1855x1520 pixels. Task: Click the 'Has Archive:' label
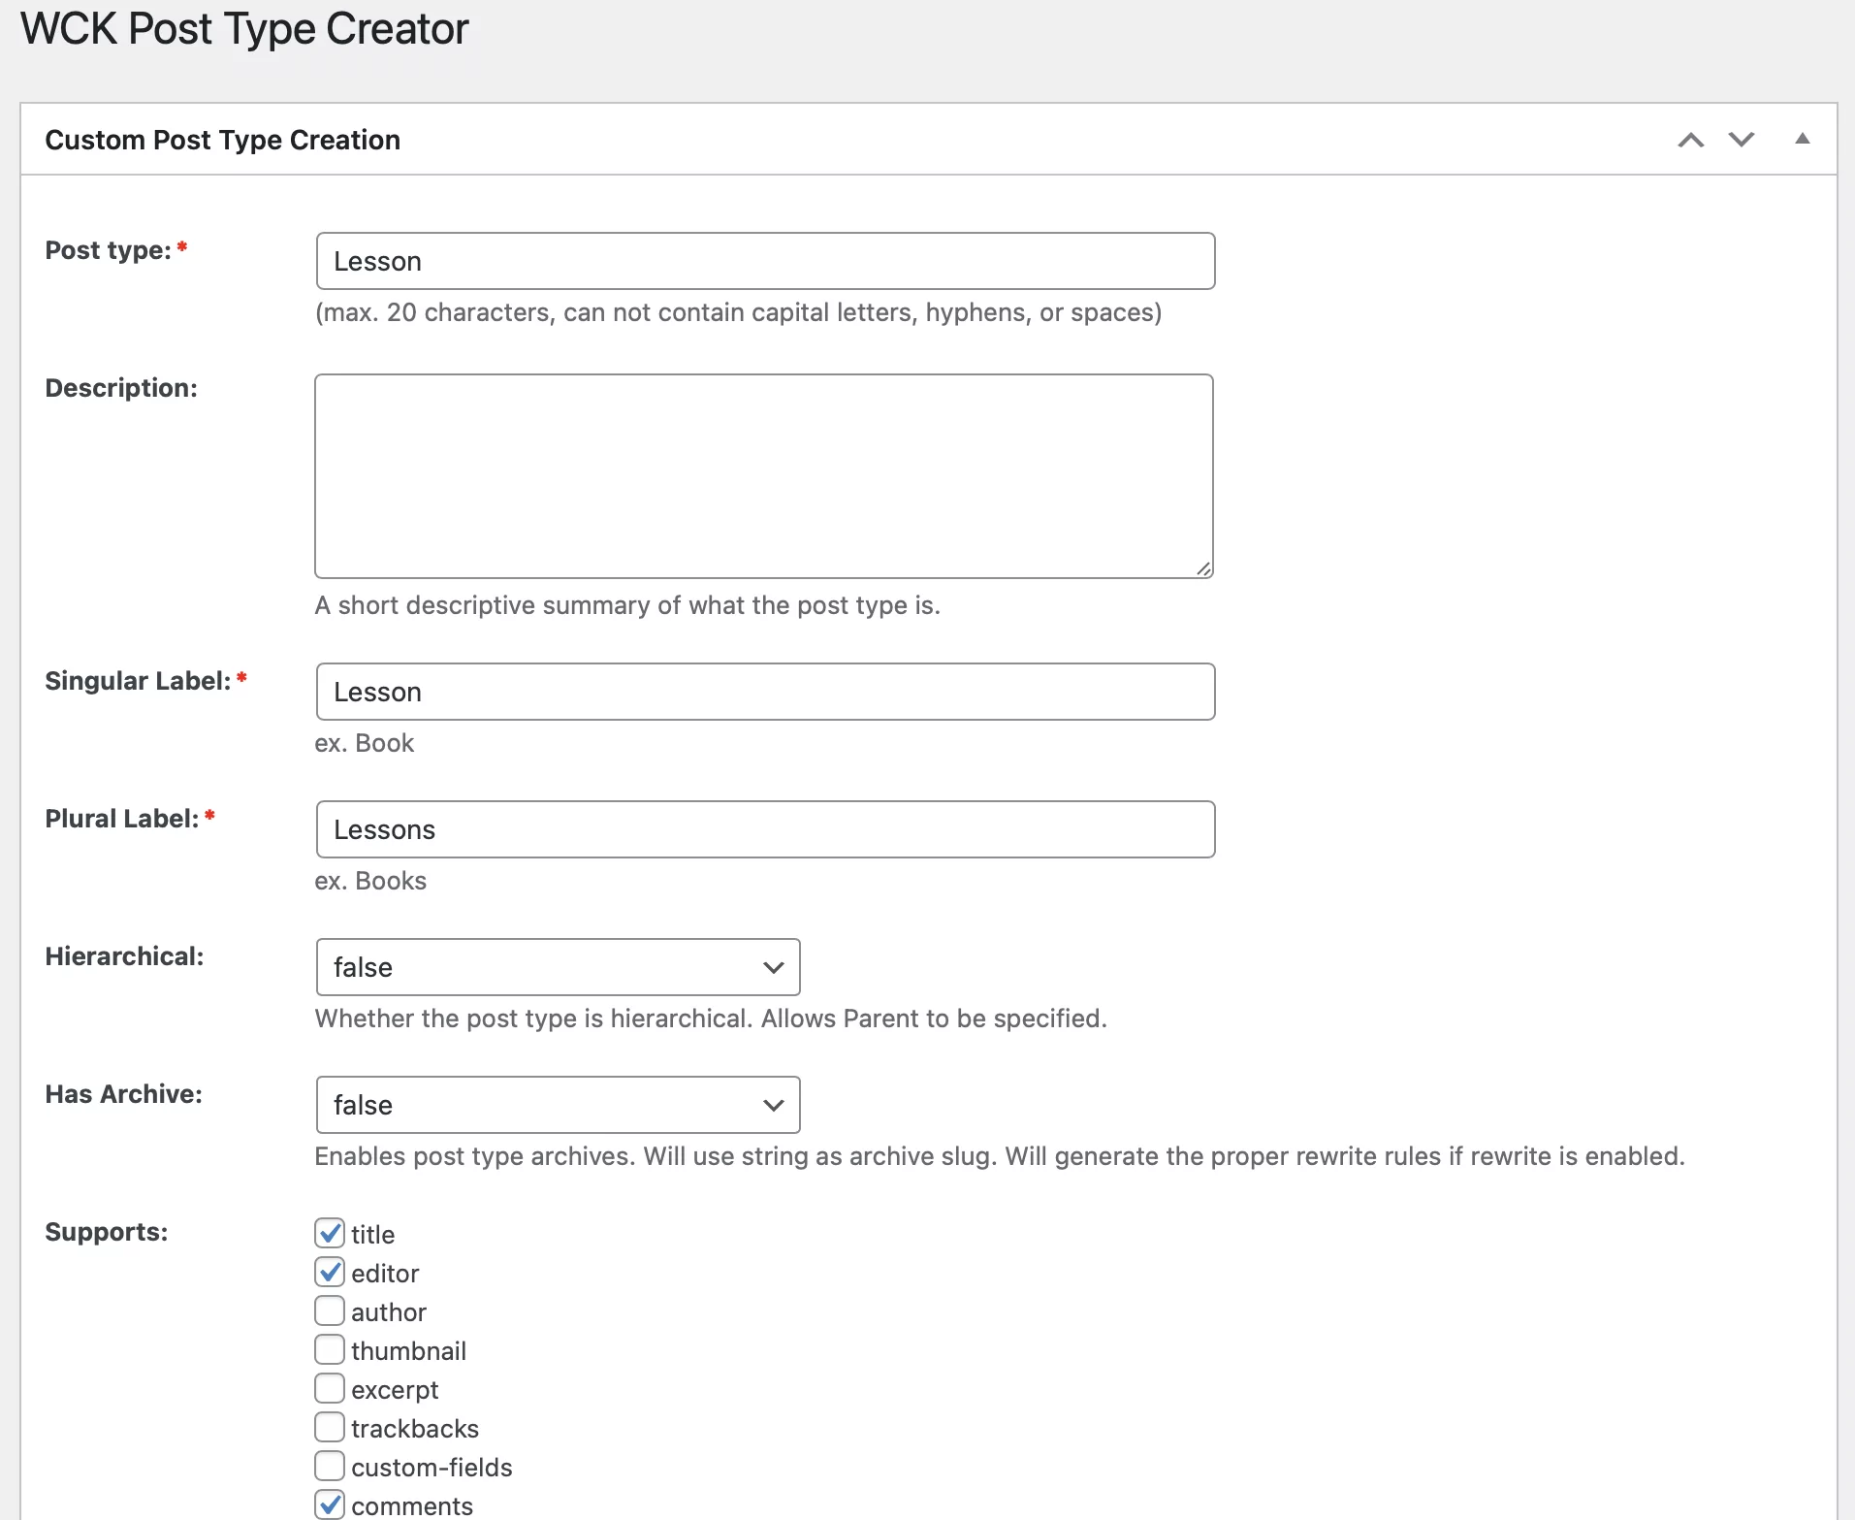pos(123,1094)
